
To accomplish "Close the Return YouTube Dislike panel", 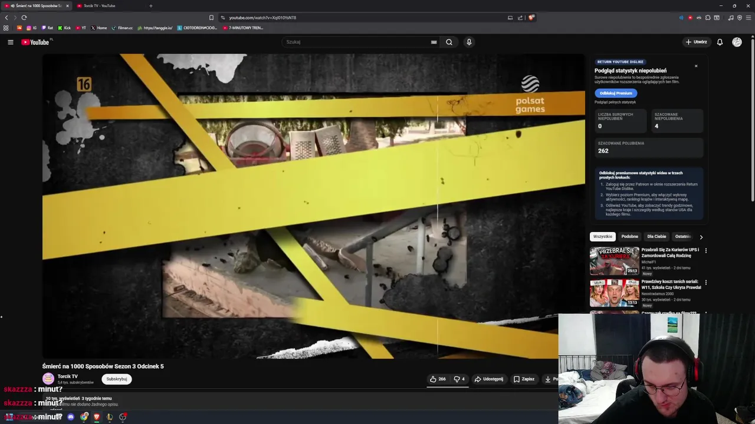I will tap(696, 66).
